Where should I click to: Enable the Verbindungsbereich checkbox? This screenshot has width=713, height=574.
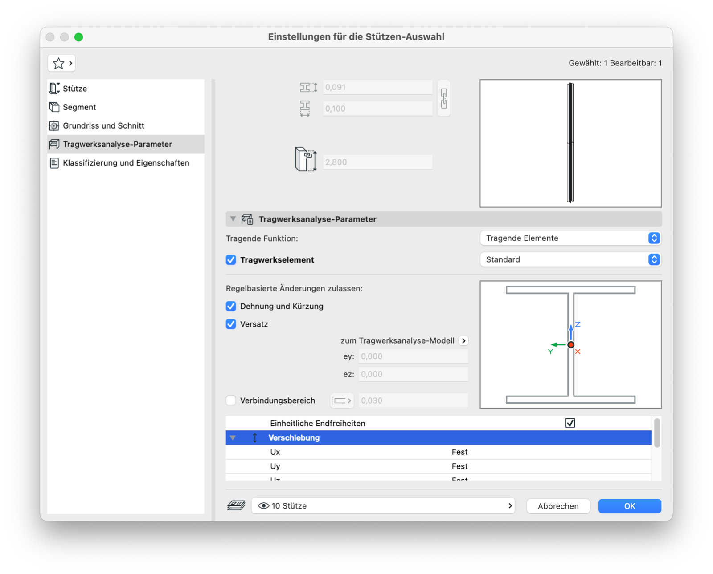pyautogui.click(x=231, y=400)
